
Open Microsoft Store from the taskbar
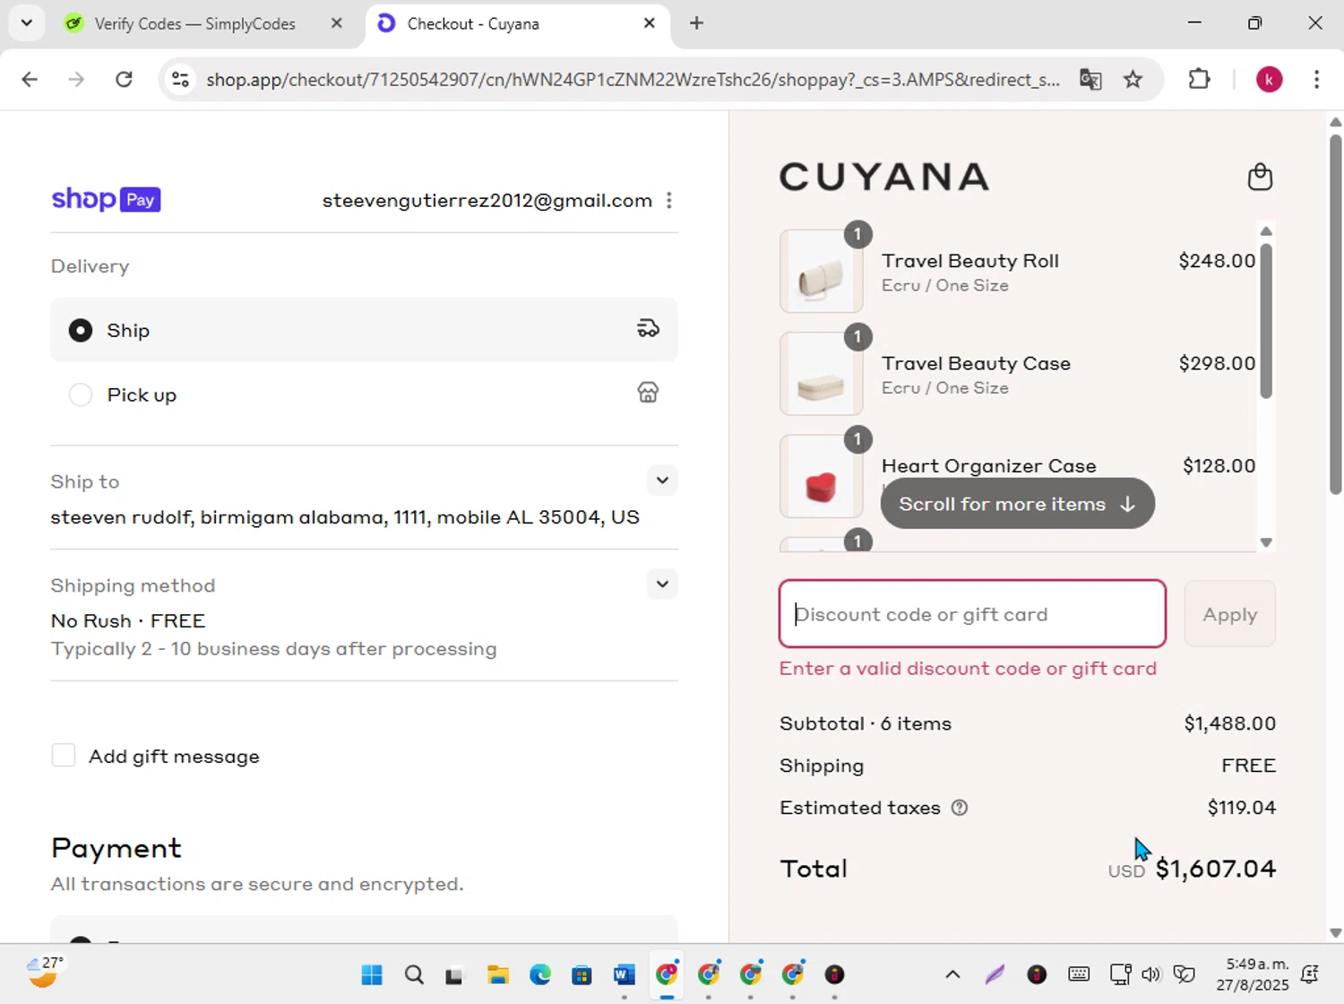(582, 974)
